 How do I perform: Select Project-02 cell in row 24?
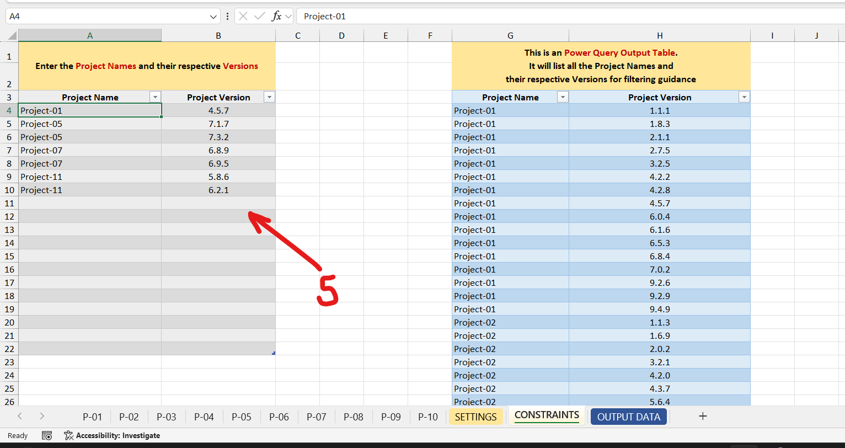click(x=510, y=375)
